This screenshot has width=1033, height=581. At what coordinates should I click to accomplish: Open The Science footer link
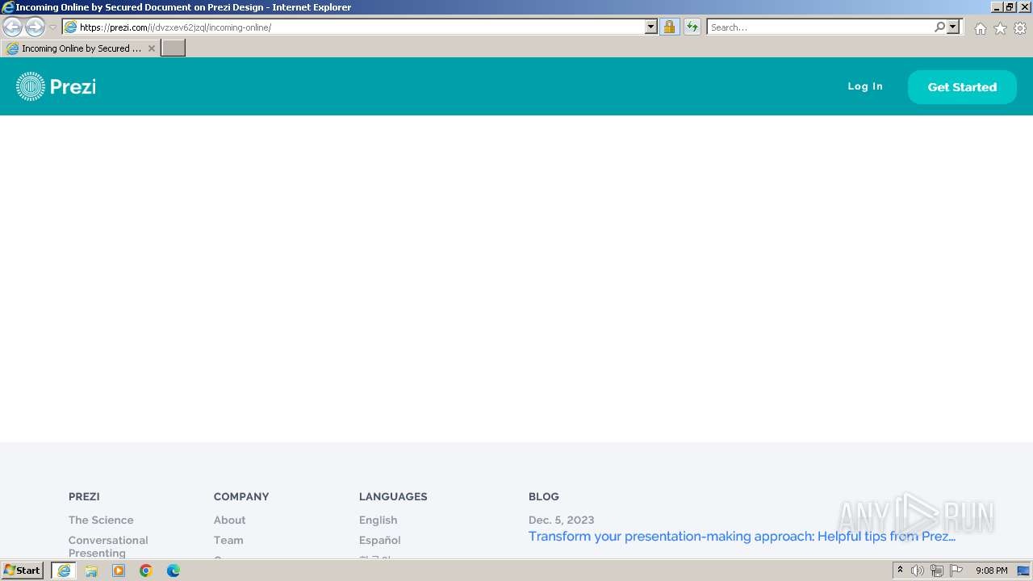pyautogui.click(x=101, y=520)
